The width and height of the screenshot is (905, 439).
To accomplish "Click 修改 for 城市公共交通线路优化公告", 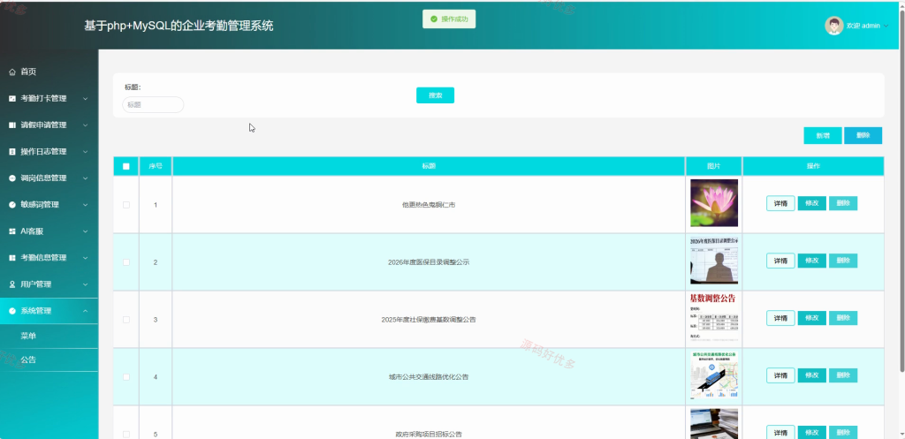I will point(811,375).
